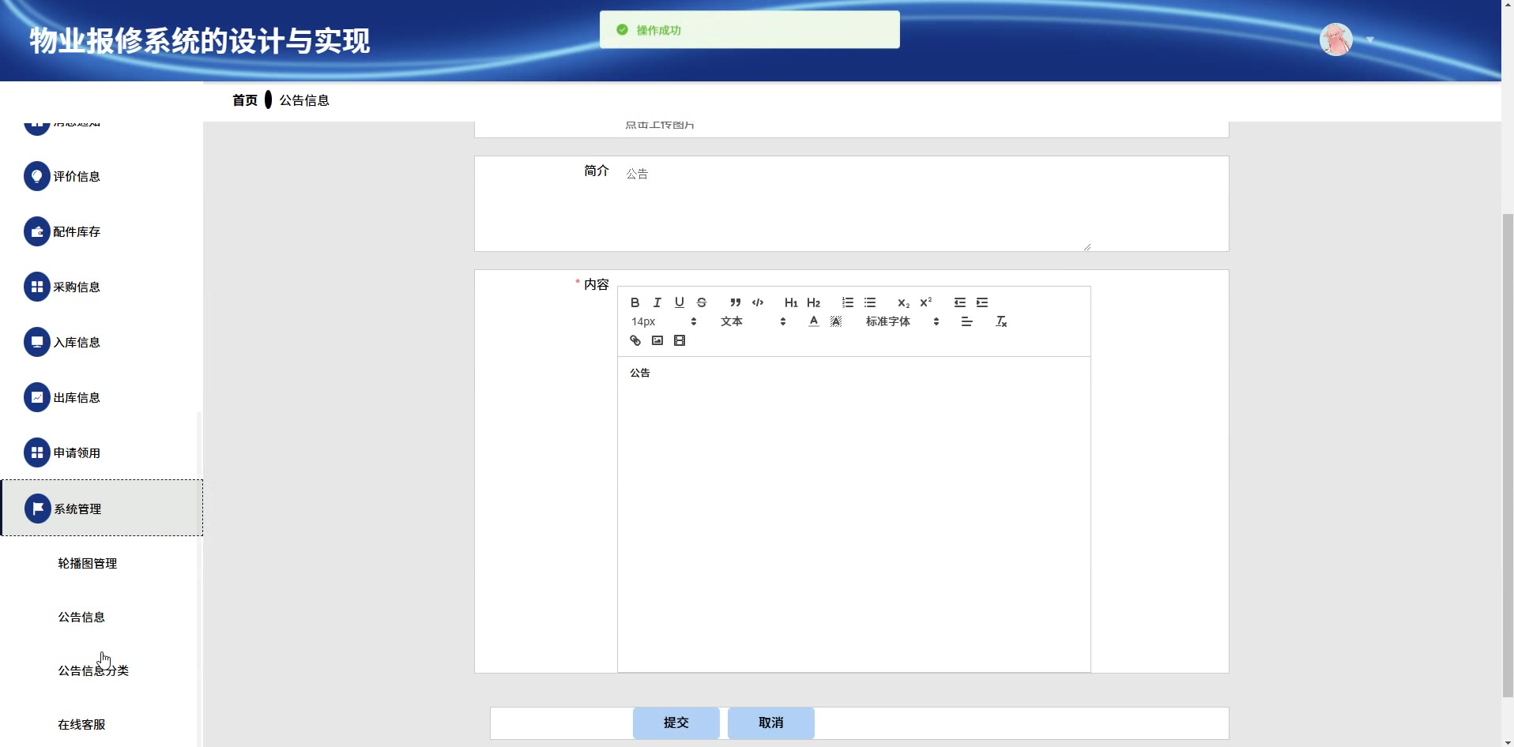
Task: Click the 出库信息 chart icon
Action: pyautogui.click(x=37, y=397)
